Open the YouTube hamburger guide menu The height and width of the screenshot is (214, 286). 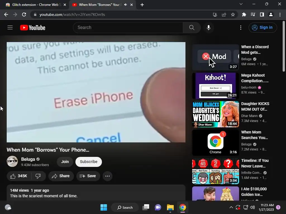click(x=10, y=28)
